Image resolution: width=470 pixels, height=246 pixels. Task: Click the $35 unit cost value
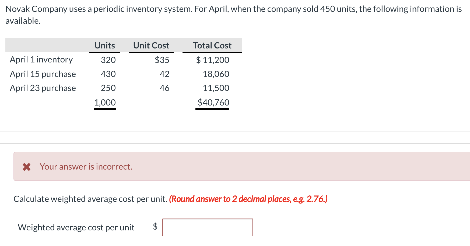click(162, 60)
